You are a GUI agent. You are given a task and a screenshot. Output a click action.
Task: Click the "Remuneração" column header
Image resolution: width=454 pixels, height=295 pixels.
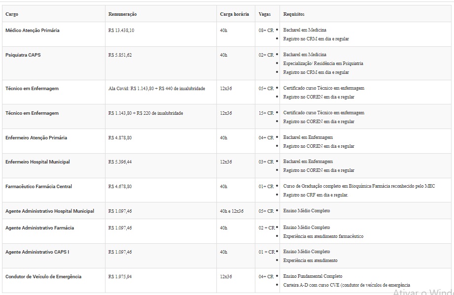click(x=123, y=14)
